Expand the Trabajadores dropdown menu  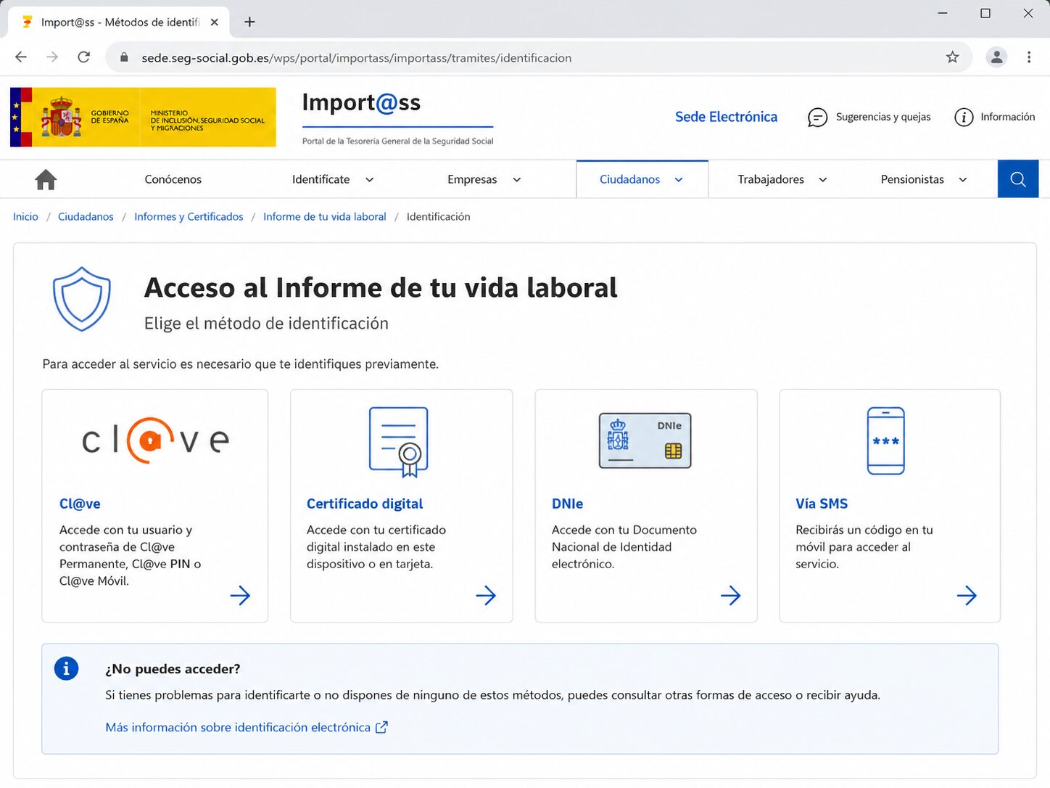[782, 179]
